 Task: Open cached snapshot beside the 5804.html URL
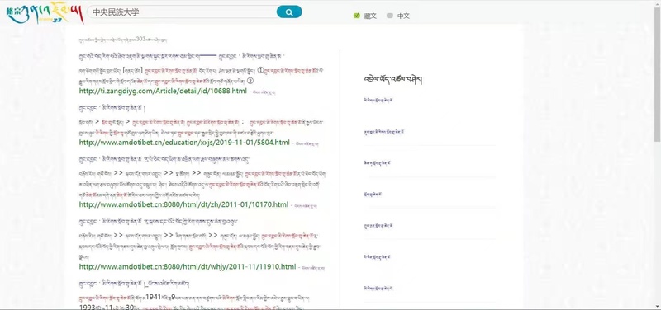[x=307, y=143]
